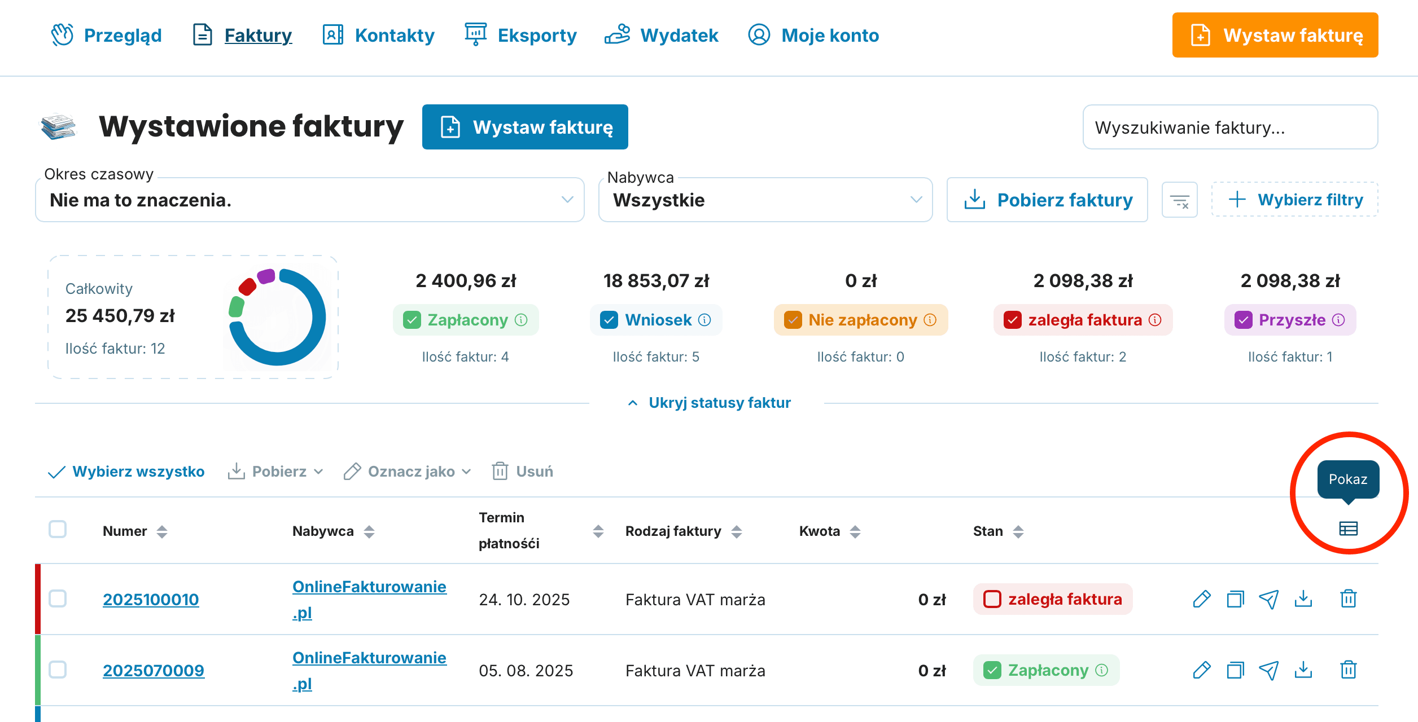This screenshot has width=1418, height=722.
Task: Duplicate invoice 2025070009 using copy icon
Action: 1235,670
